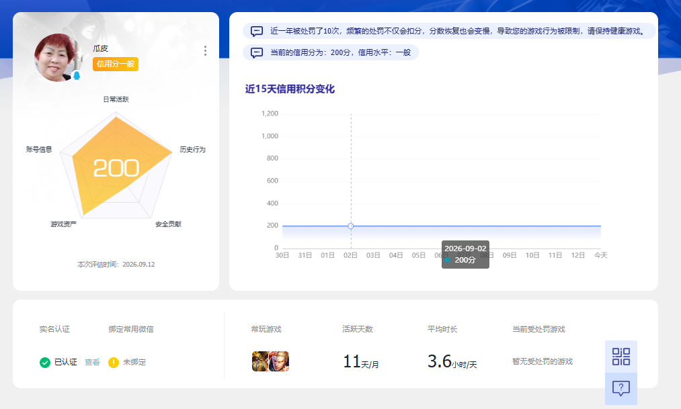Click the username 瓜皮

pos(100,48)
